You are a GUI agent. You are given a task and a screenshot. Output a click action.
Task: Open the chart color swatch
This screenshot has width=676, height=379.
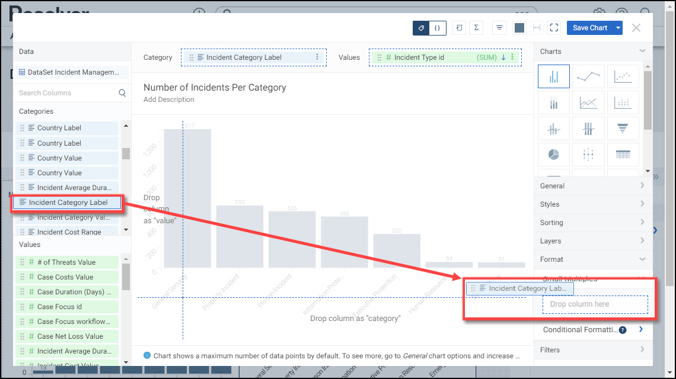point(519,28)
